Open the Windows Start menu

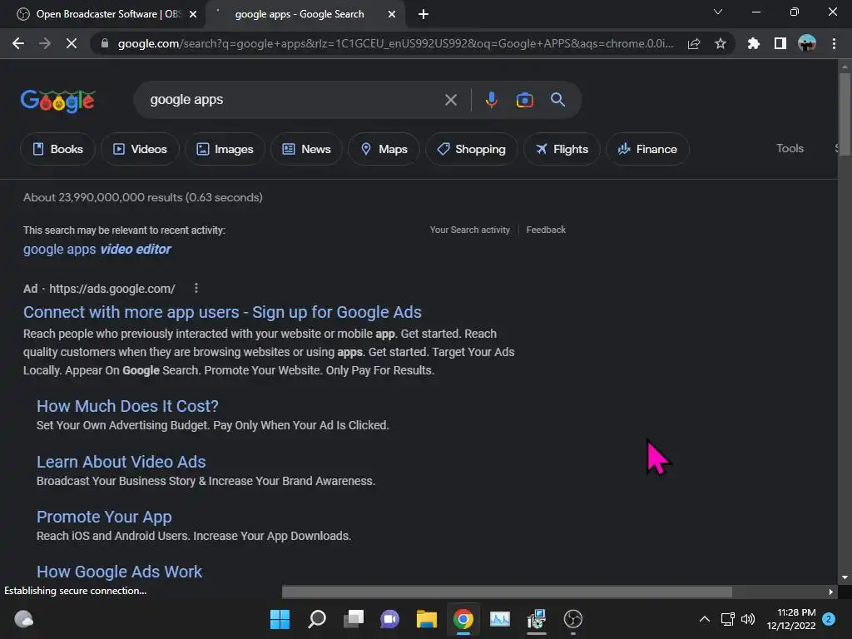280,619
